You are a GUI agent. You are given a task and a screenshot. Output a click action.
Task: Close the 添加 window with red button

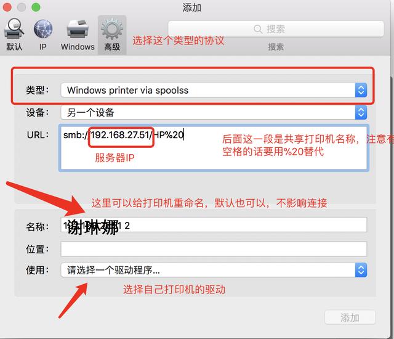coord(7,7)
